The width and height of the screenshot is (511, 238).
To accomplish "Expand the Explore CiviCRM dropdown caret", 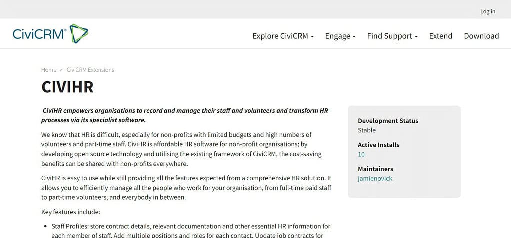I will 312,37.
